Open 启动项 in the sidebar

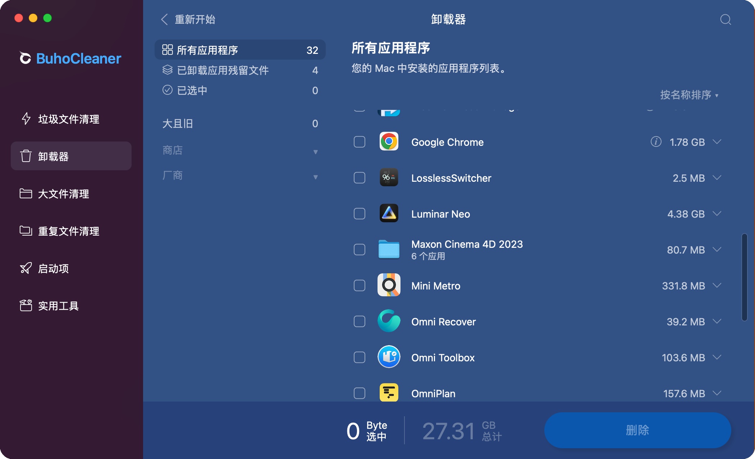point(71,268)
